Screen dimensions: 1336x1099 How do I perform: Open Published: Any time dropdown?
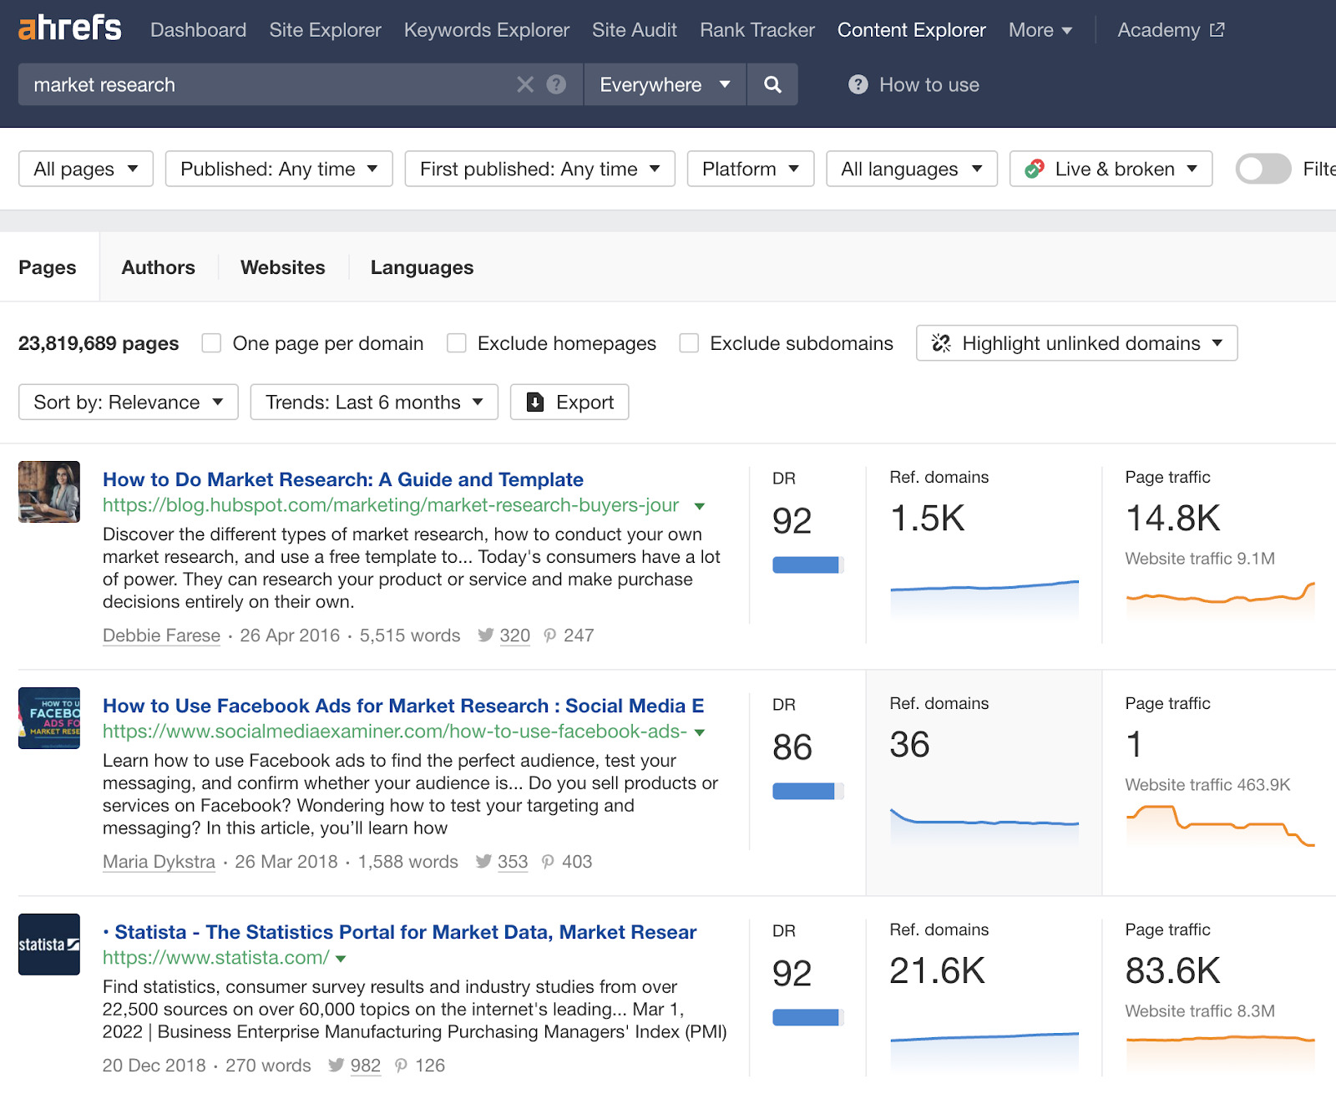[x=279, y=169]
